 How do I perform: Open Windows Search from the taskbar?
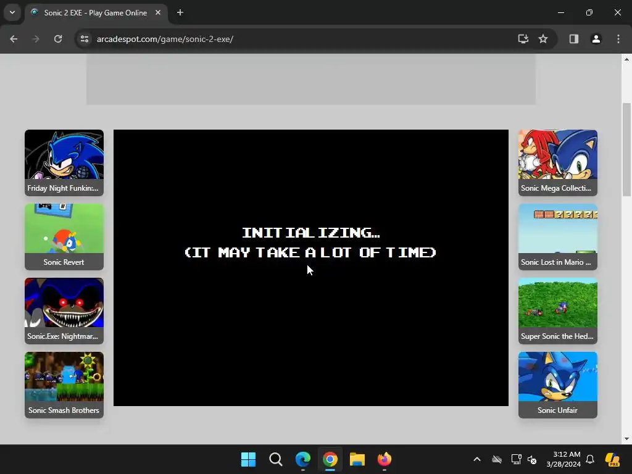point(276,459)
